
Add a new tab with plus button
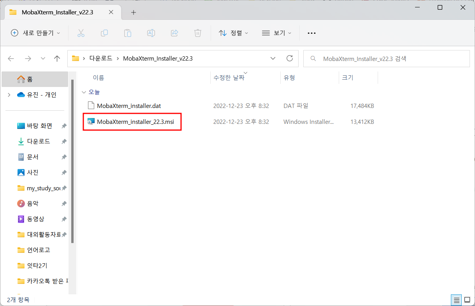click(x=134, y=12)
